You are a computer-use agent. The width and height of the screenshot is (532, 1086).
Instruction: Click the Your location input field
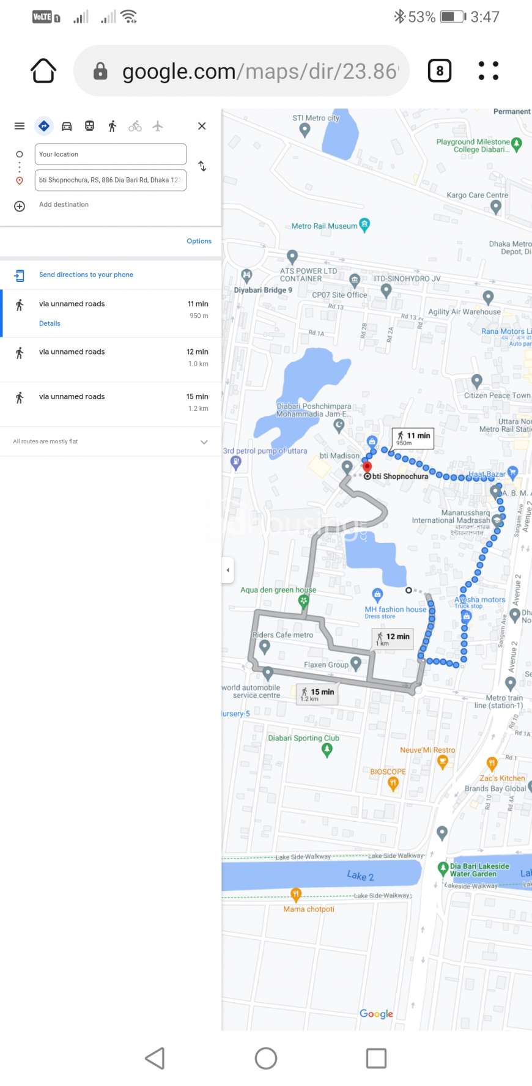[111, 154]
